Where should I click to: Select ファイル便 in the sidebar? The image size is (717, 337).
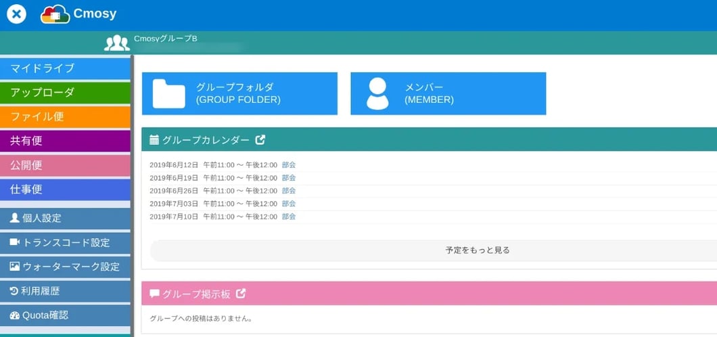tap(65, 117)
